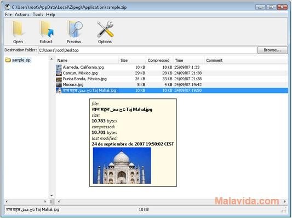Image resolution: width=292 pixels, height=218 pixels.
Task: Click status bar size 10 KB
Action: 144,210
